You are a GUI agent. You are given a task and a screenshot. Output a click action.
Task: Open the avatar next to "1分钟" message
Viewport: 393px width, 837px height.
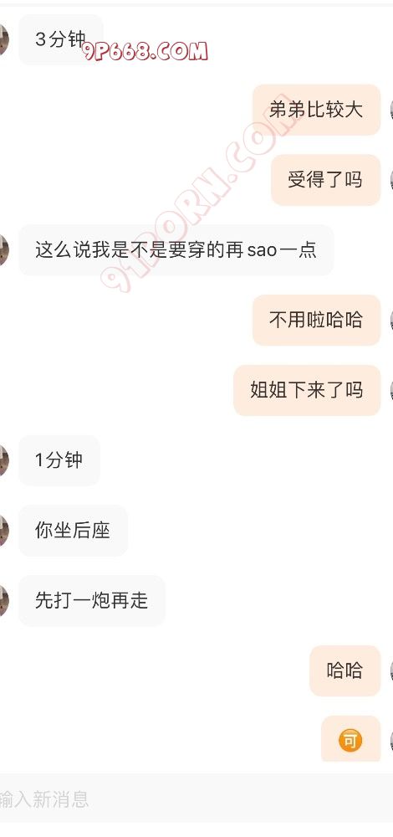tap(3, 460)
